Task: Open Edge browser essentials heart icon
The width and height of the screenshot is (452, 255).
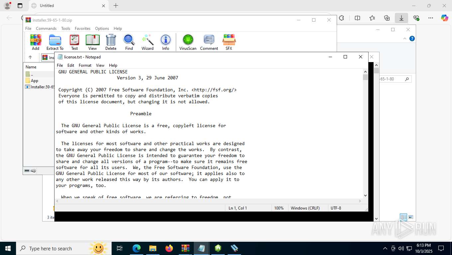Action: tap(416, 18)
